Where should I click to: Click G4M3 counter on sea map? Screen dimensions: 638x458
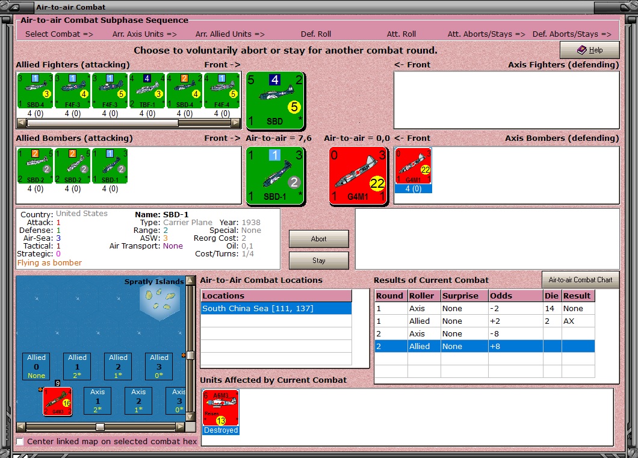(x=57, y=401)
